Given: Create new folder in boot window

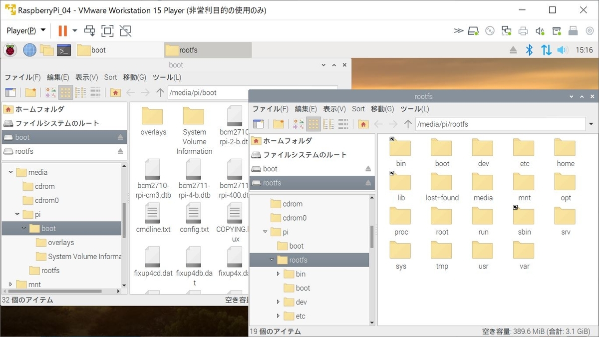Looking at the screenshot, I should pyautogui.click(x=30, y=92).
